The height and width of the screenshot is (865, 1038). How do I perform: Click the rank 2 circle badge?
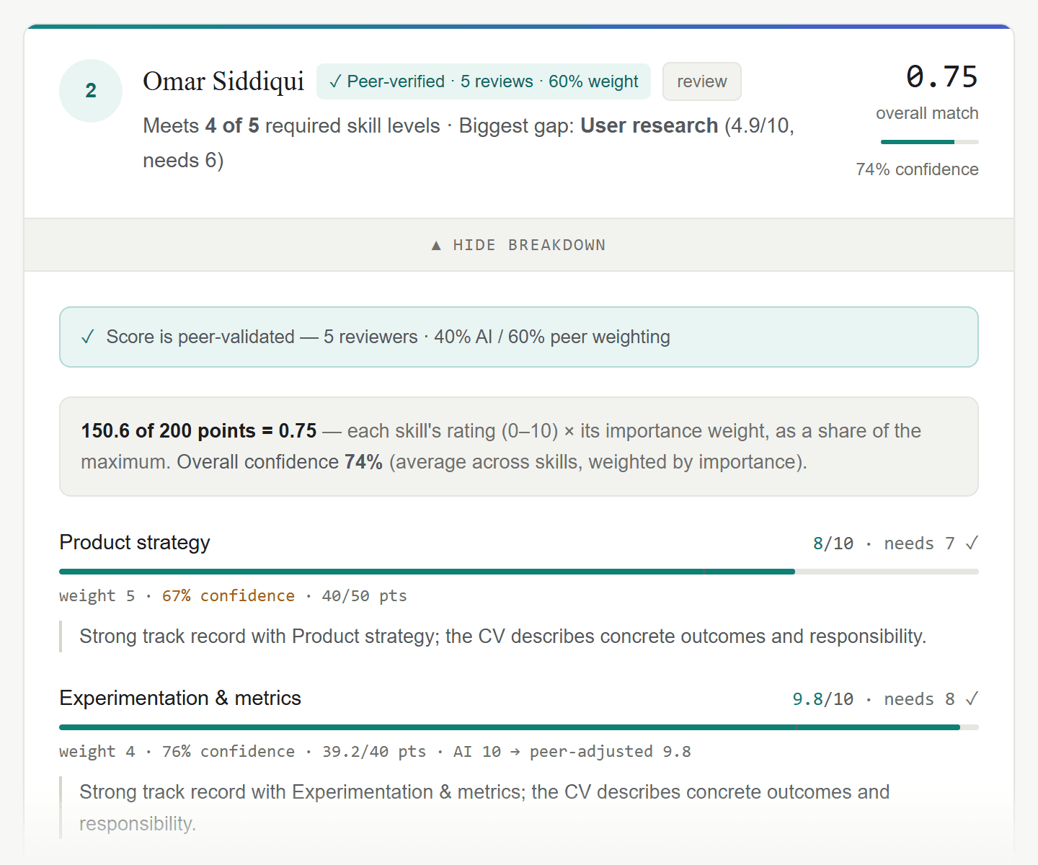click(x=91, y=91)
